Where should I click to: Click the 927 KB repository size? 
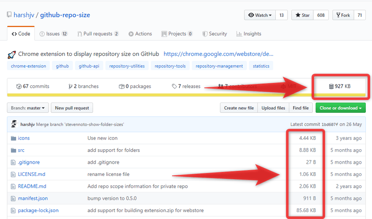pos(340,86)
